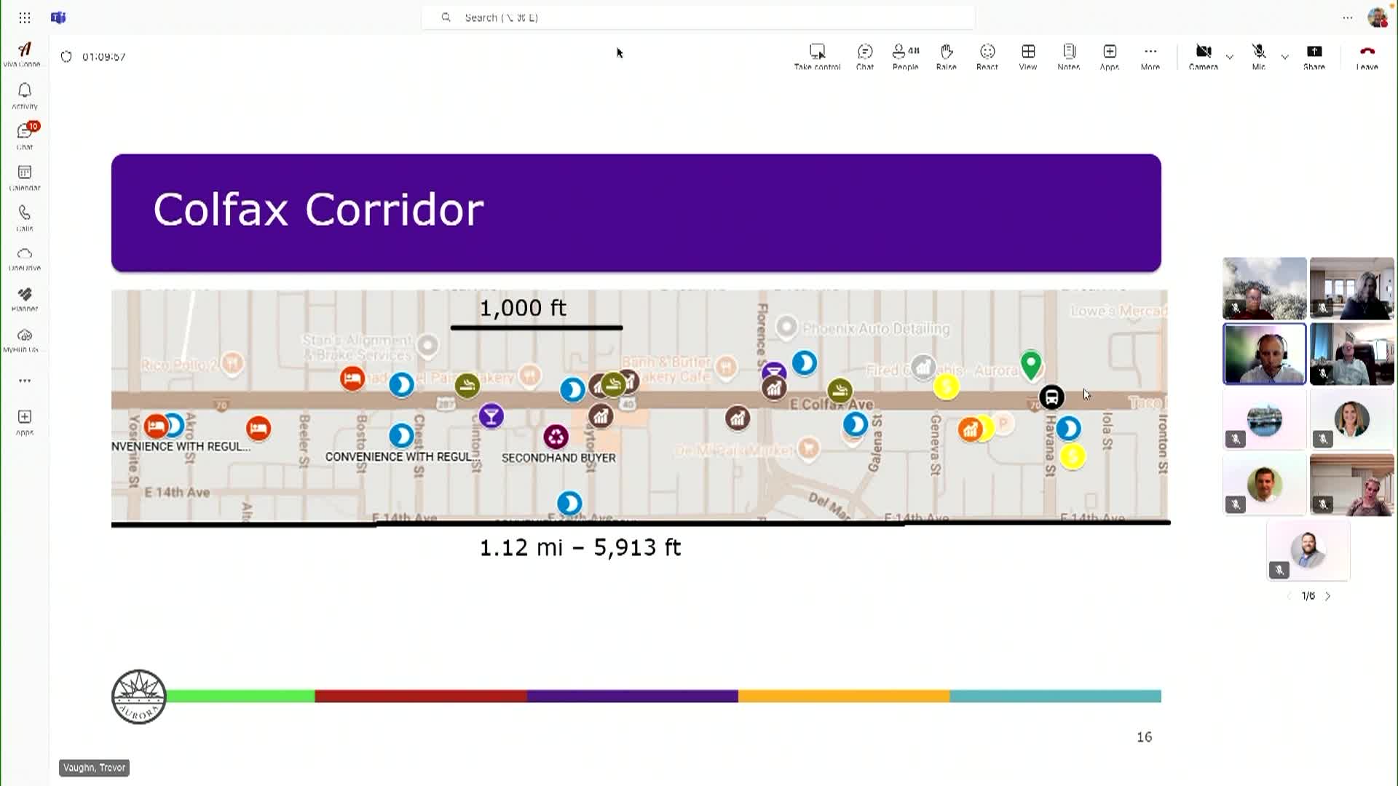Leave the meeting
This screenshot has width=1398, height=786.
click(1367, 56)
